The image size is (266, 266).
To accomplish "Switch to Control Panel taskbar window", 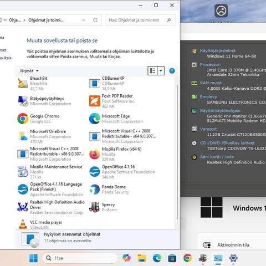I will point(218,258).
